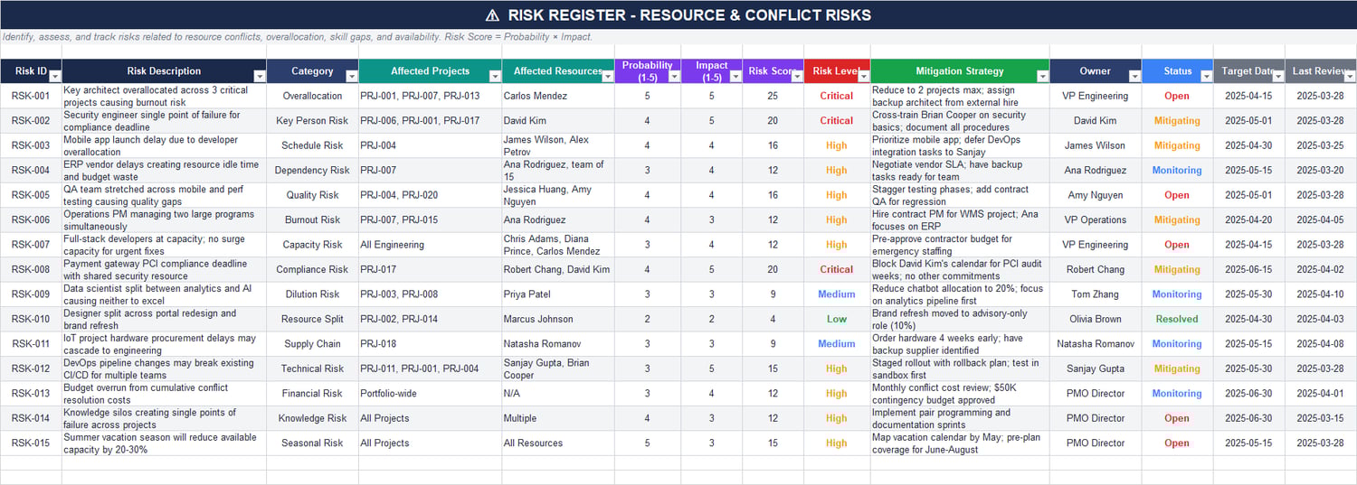Select the 'VP Operations' owner cell
Viewport: 1357px width, 485px height.
tap(1096, 219)
